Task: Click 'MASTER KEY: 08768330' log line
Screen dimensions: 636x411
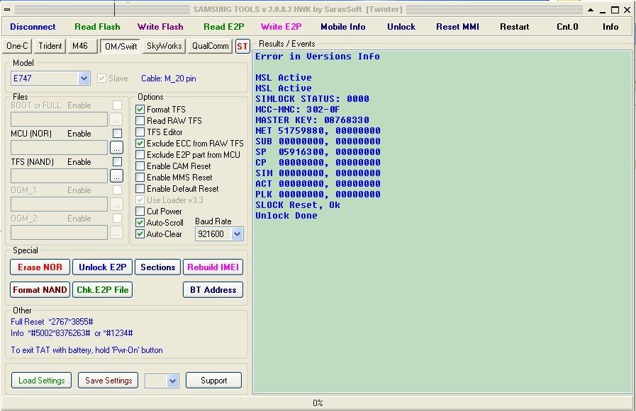Action: click(x=312, y=120)
